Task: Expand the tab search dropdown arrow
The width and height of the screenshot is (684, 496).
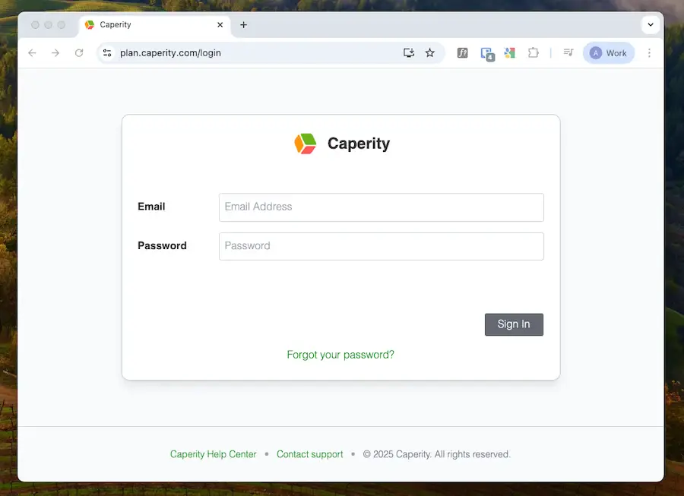Action: tap(651, 24)
